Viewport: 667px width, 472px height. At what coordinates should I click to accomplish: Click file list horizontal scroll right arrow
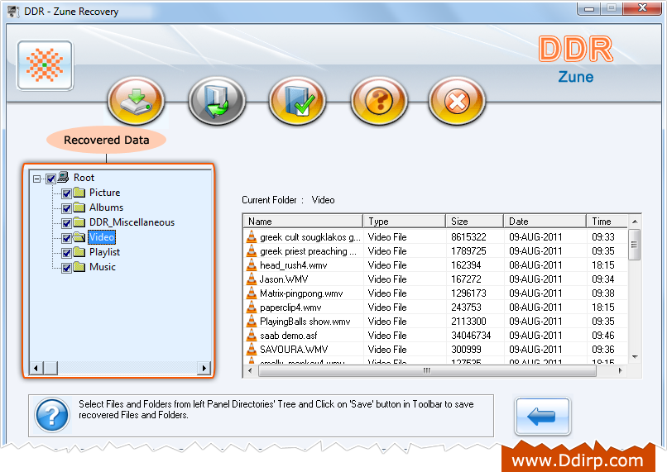click(x=620, y=370)
